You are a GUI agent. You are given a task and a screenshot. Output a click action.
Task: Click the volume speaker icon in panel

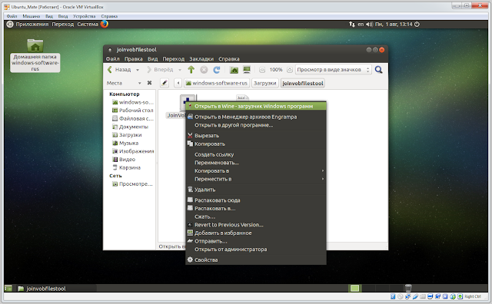point(369,24)
